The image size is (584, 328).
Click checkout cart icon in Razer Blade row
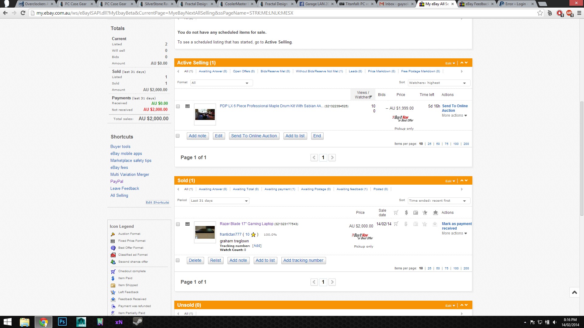click(396, 224)
